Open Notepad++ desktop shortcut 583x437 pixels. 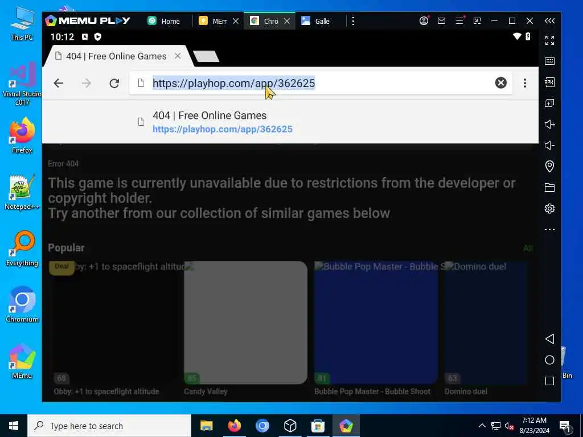click(x=22, y=192)
